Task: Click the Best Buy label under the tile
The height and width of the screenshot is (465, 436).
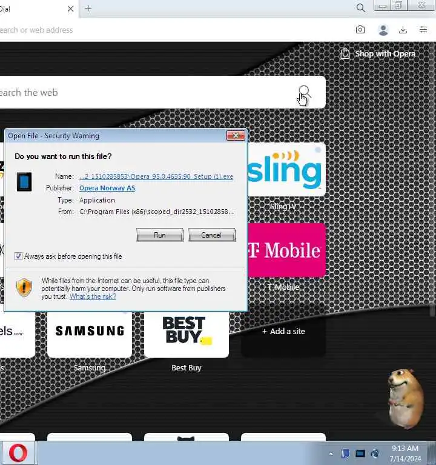Action: [187, 368]
